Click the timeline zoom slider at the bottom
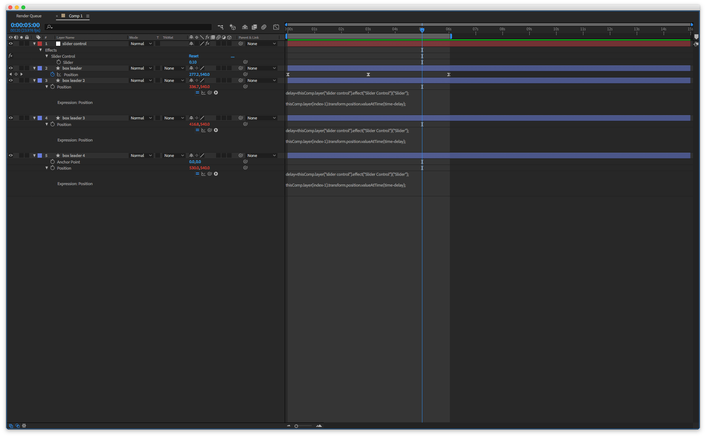Viewport: 706px width, 437px height. (x=296, y=426)
